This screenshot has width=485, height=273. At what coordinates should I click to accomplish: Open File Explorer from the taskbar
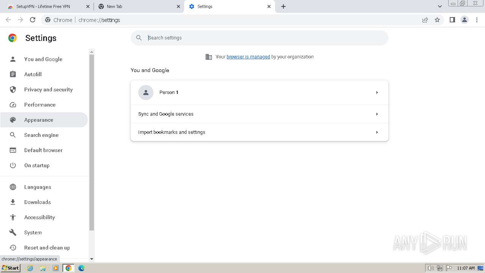point(43,268)
